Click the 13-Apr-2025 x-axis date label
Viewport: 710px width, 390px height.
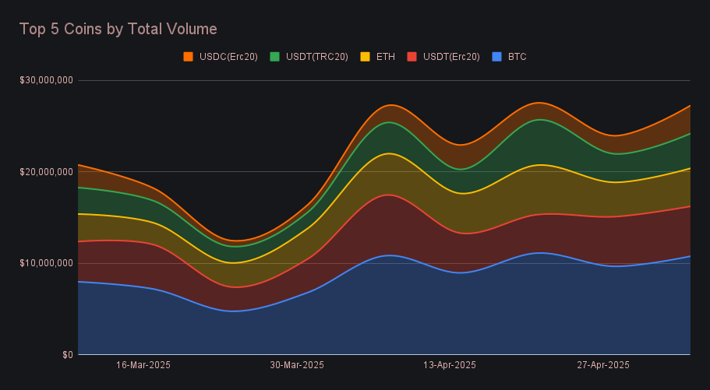tap(449, 365)
